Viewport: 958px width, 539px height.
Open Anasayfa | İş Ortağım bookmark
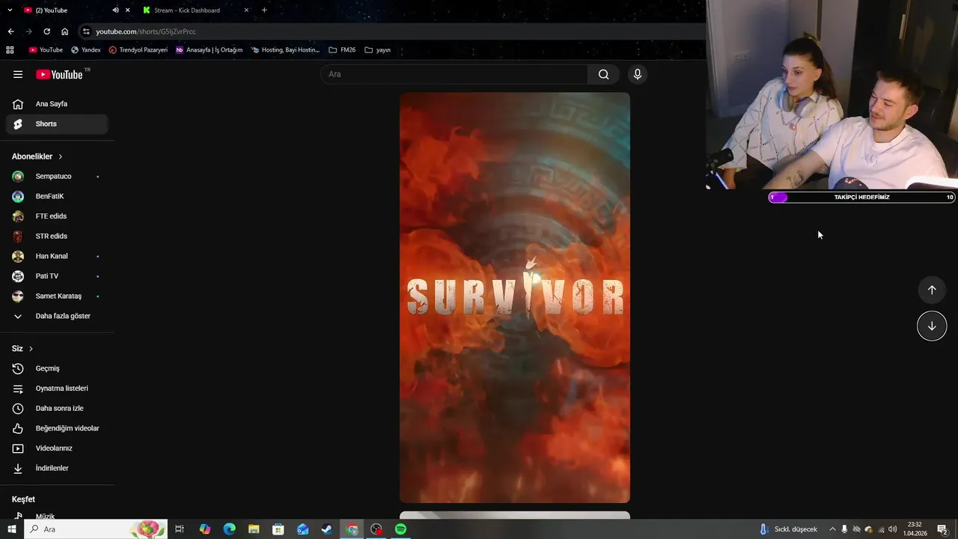[x=209, y=50]
